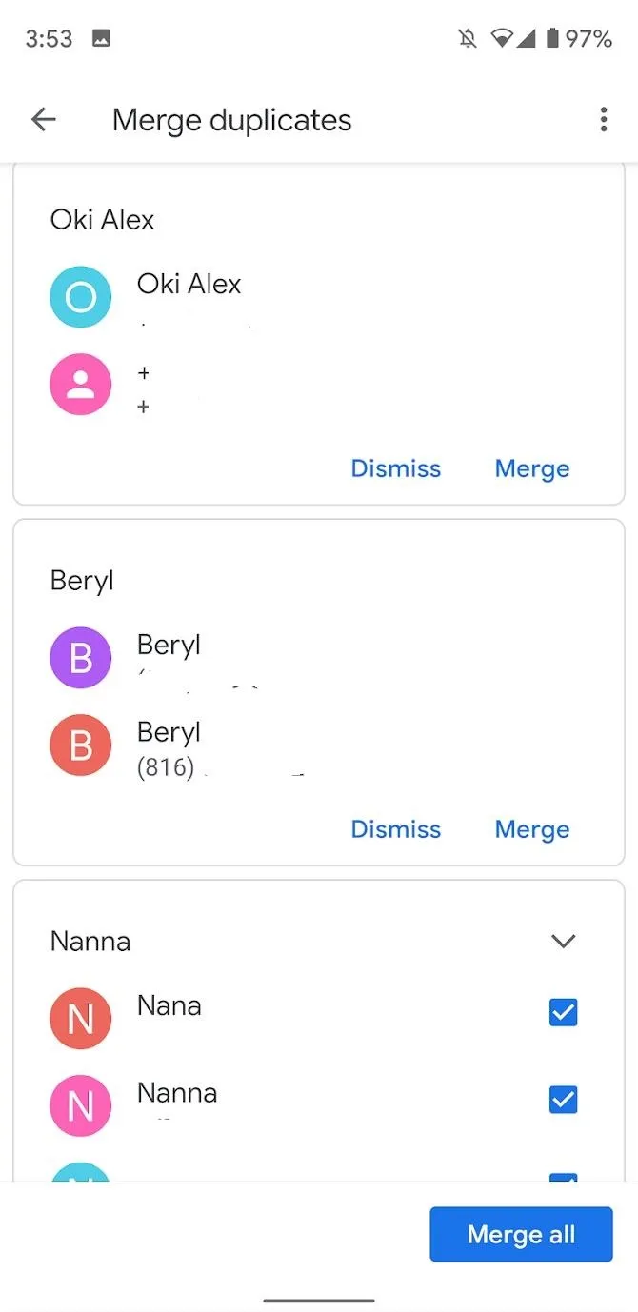Open the three-dot overflow menu
The width and height of the screenshot is (638, 1312).
click(603, 120)
